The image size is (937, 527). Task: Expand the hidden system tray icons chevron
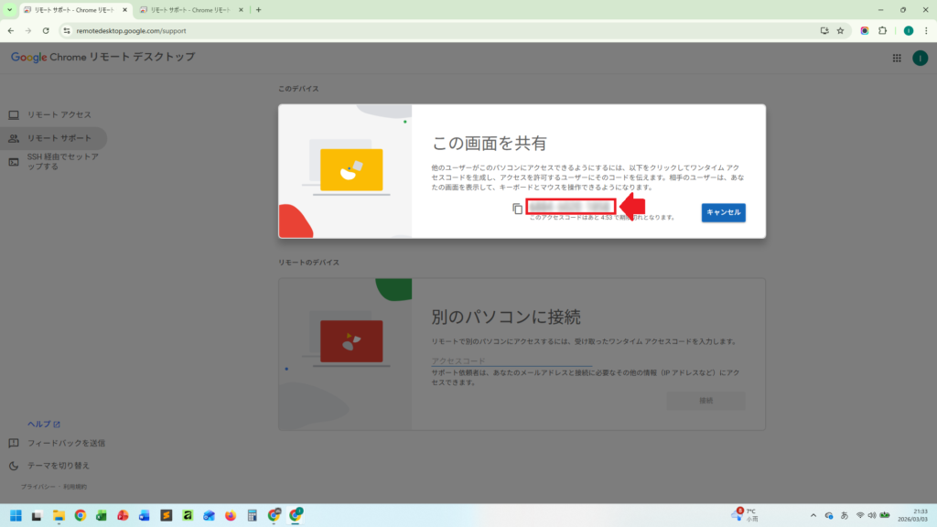click(x=813, y=515)
